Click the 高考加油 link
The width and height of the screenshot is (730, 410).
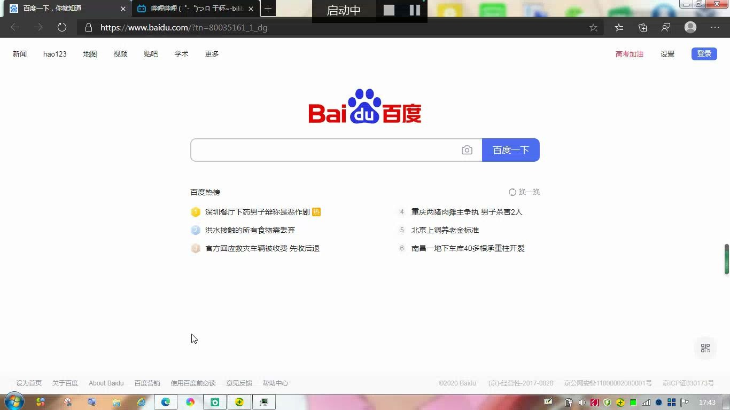pyautogui.click(x=629, y=54)
